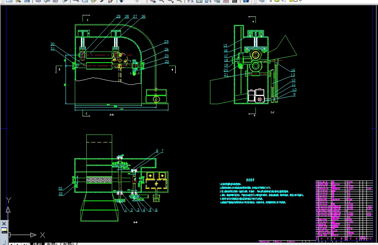Screen dimensions: 378x245
Task: Select callout number 29
Action: (118, 17)
